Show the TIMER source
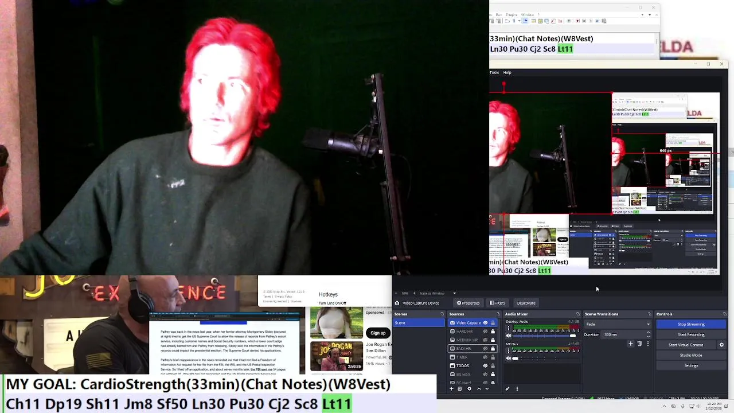 click(485, 357)
